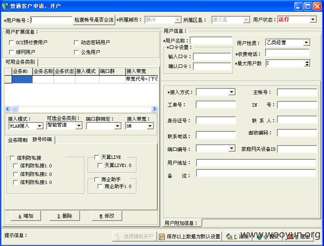Screen dimensions: 324x246
Task: Click the 联系人 input field
Action: [x=297, y=120]
